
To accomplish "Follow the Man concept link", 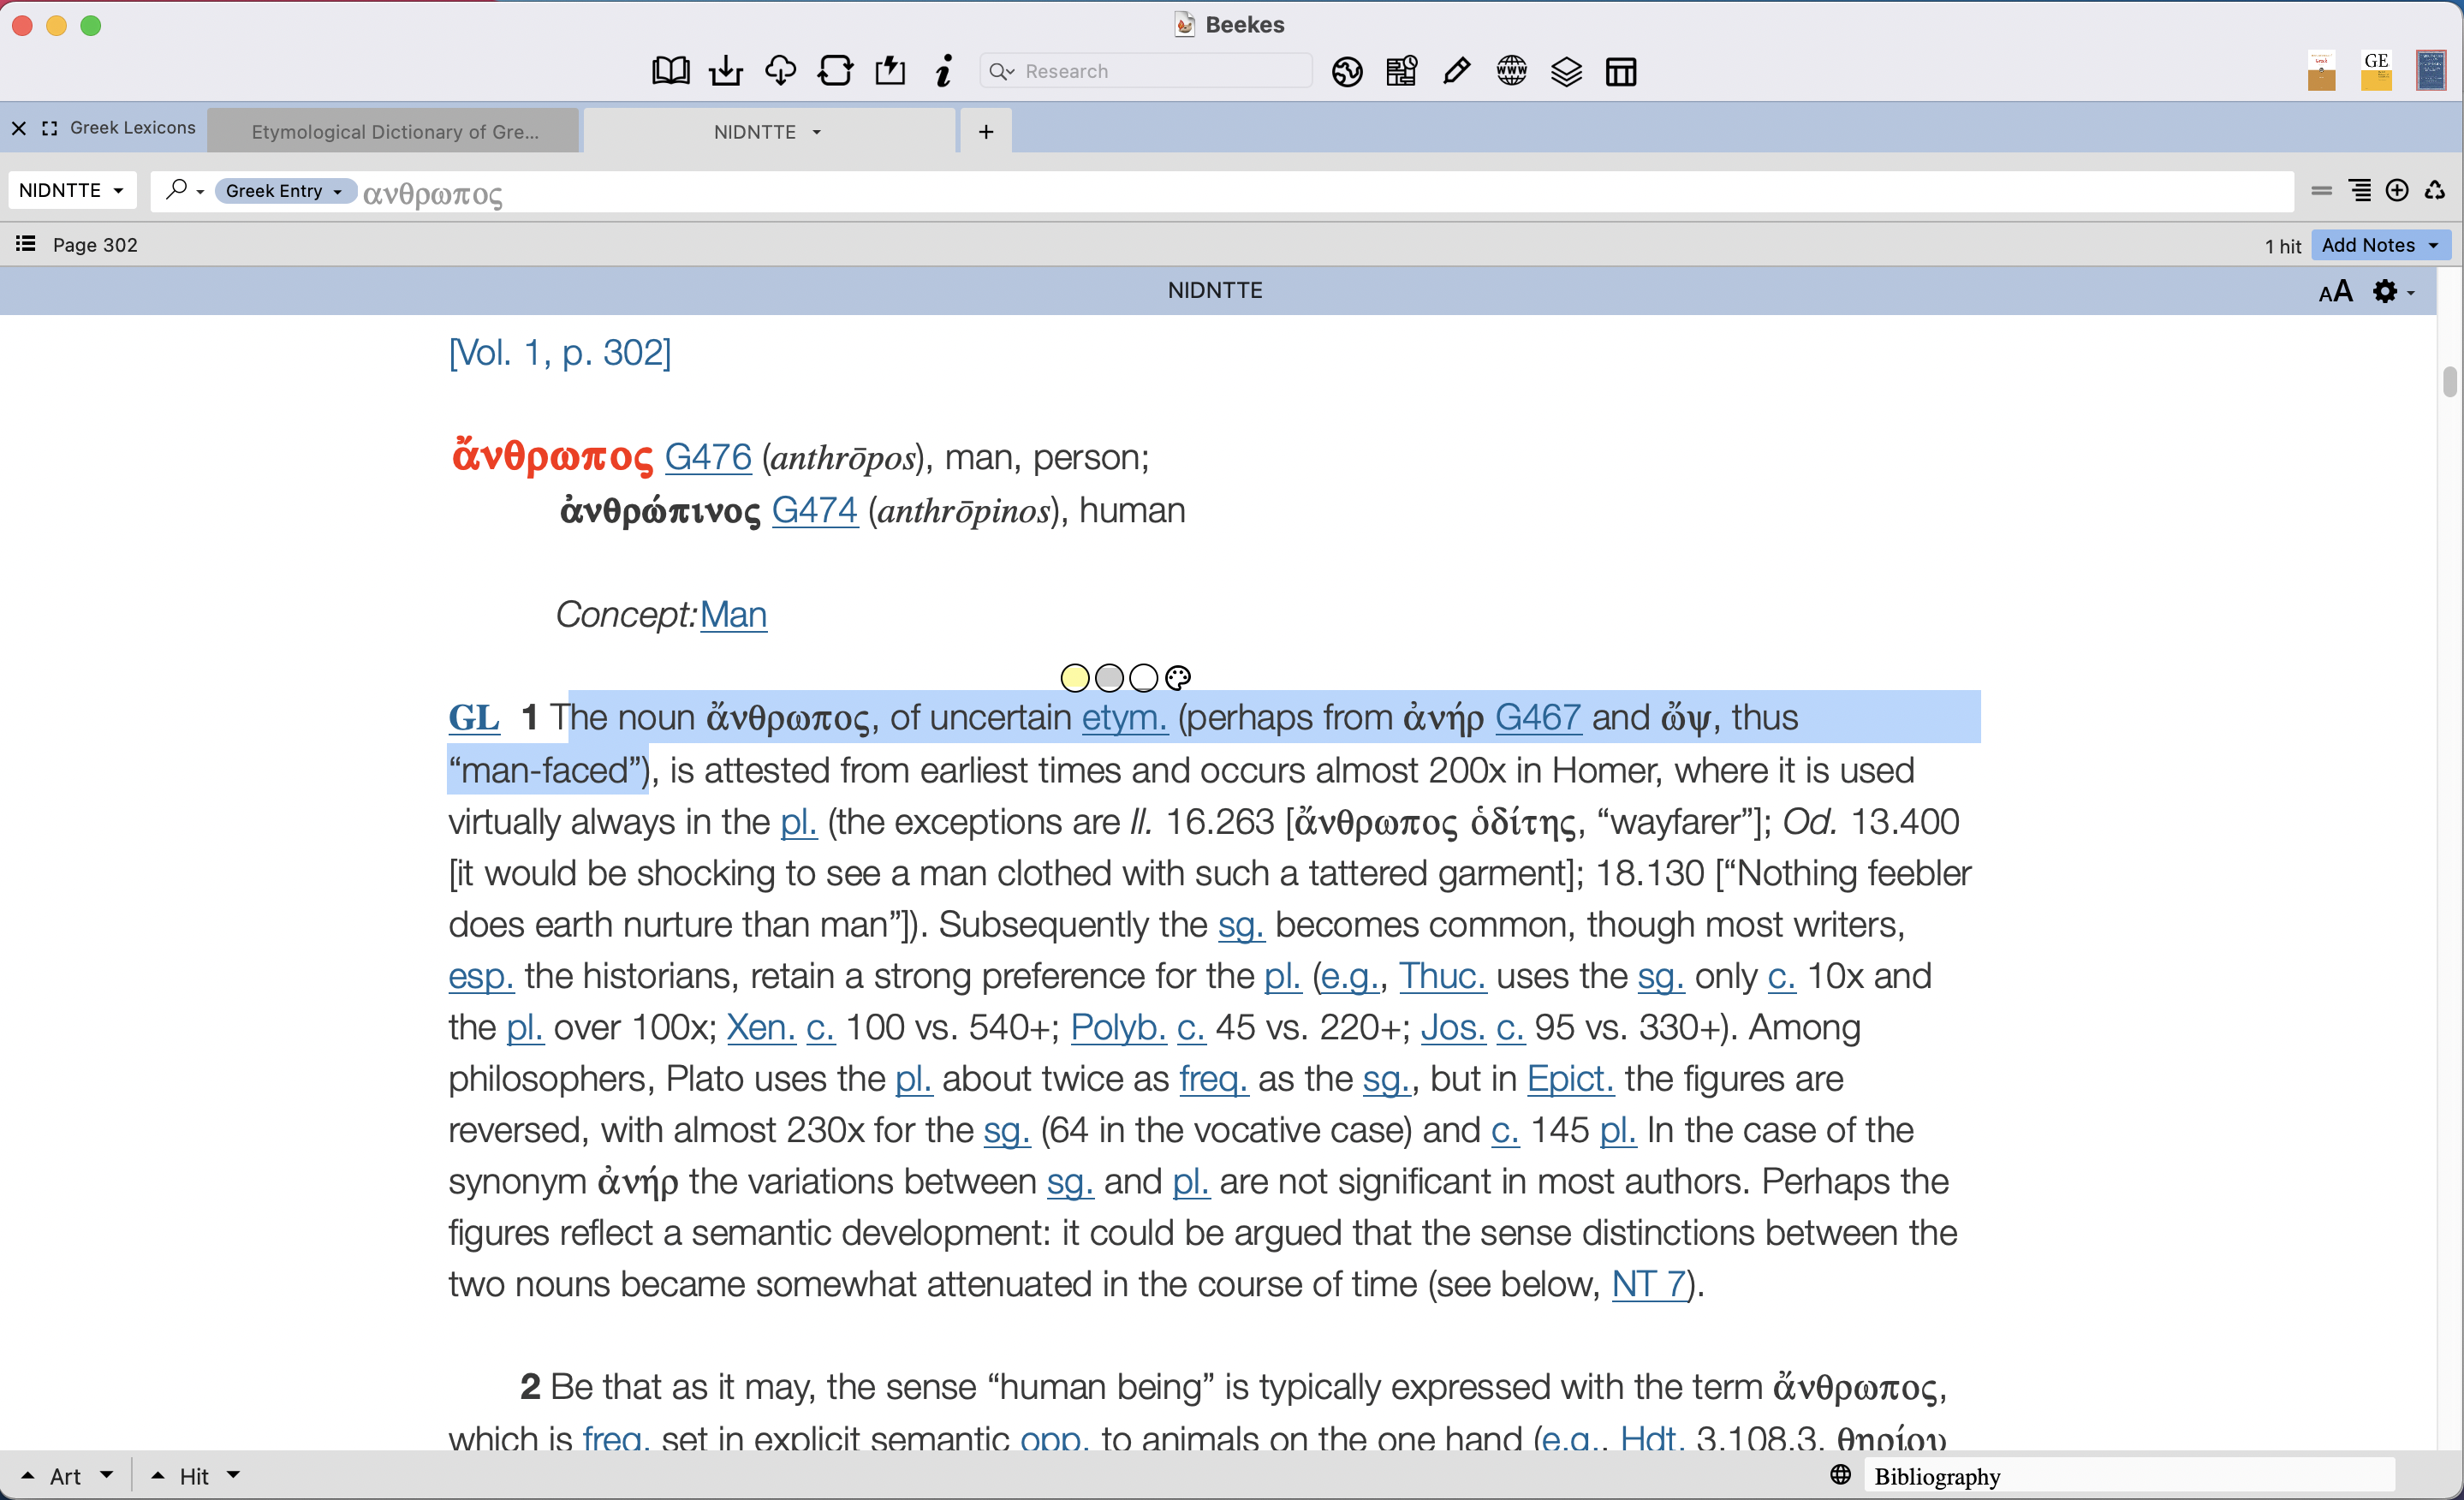I will 733,615.
